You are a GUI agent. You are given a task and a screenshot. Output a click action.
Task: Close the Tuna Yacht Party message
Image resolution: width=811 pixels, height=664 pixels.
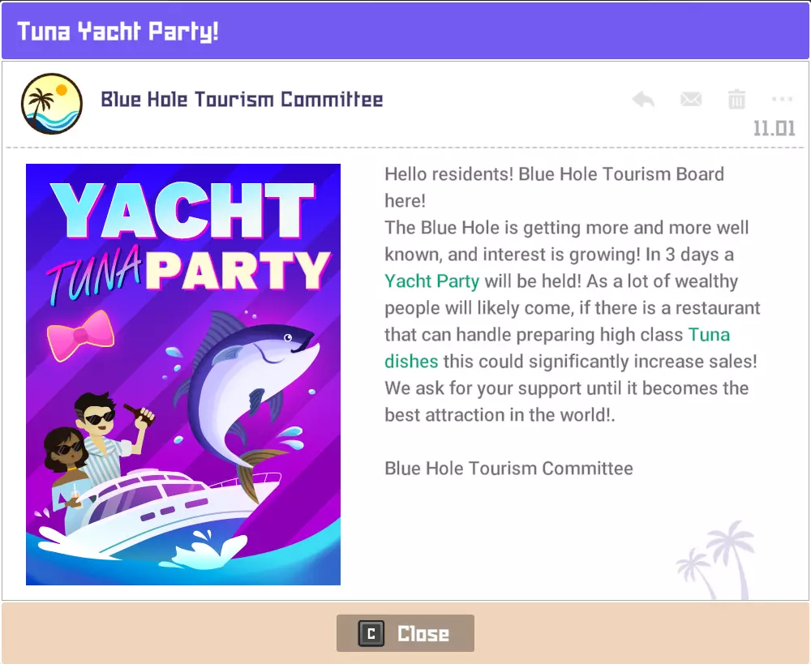(405, 633)
